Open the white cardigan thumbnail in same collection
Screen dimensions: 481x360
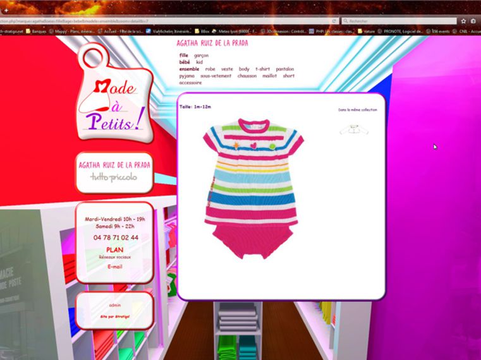(x=354, y=129)
